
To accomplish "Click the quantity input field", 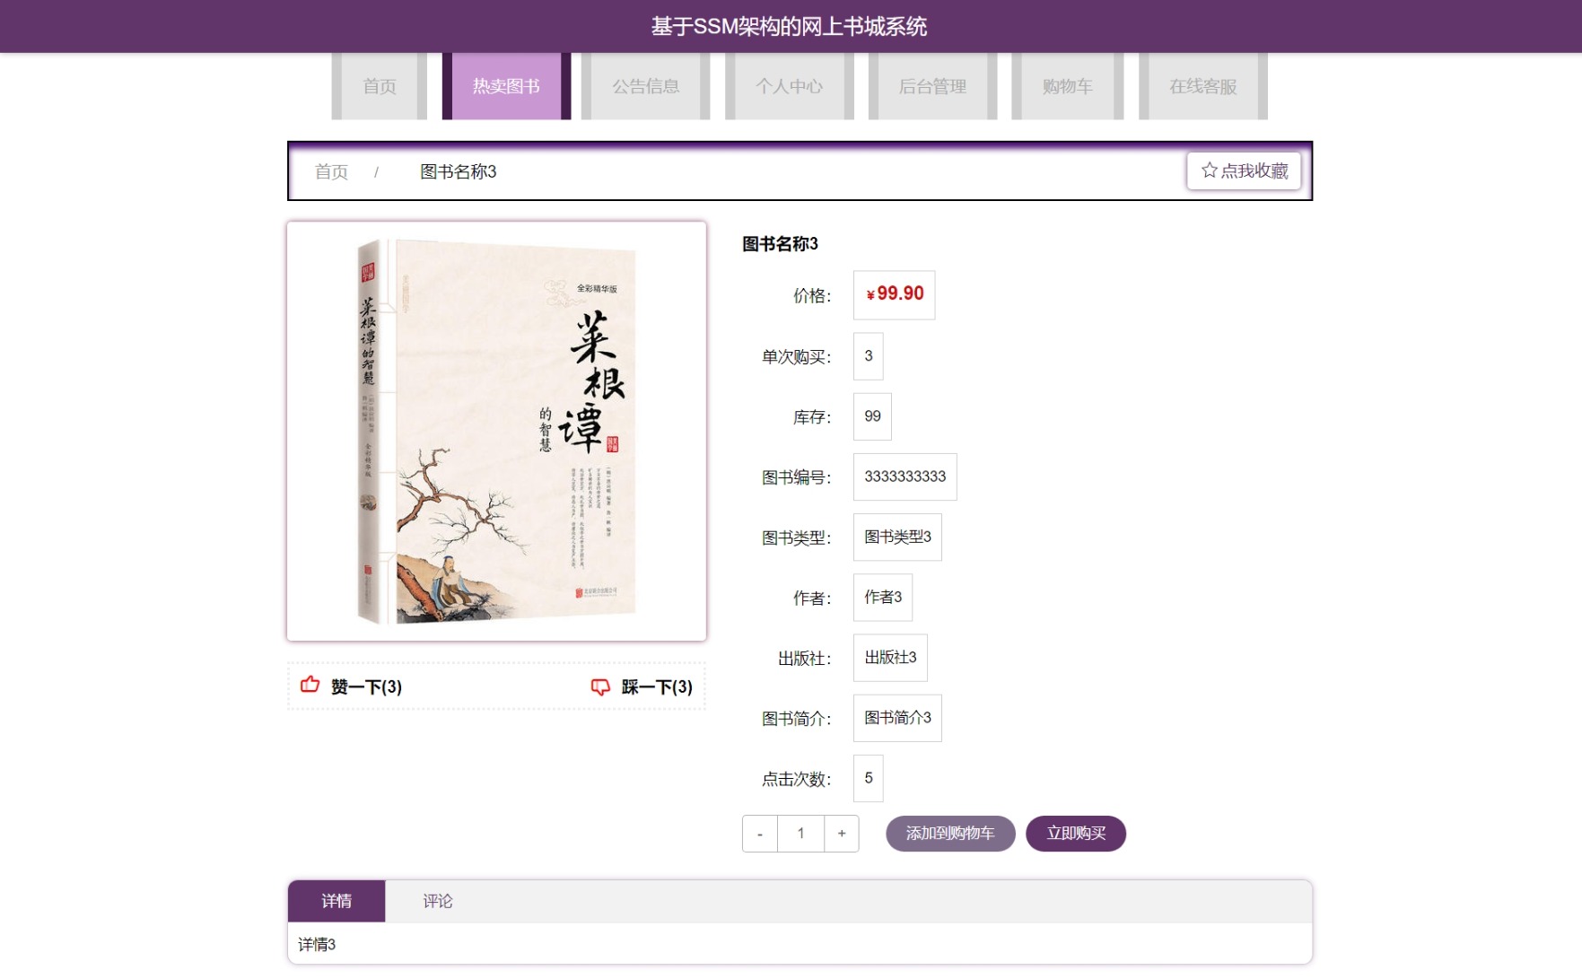I will 800,834.
